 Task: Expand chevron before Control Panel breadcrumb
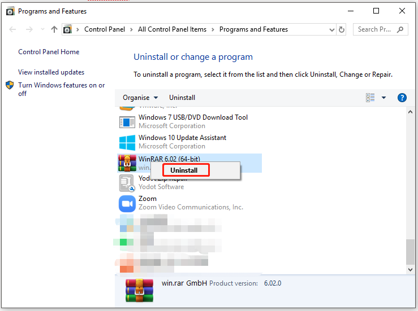[77, 29]
